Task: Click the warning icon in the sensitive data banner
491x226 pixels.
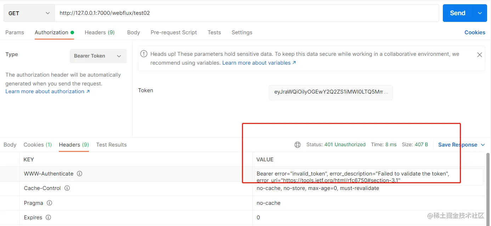Action: coord(143,54)
